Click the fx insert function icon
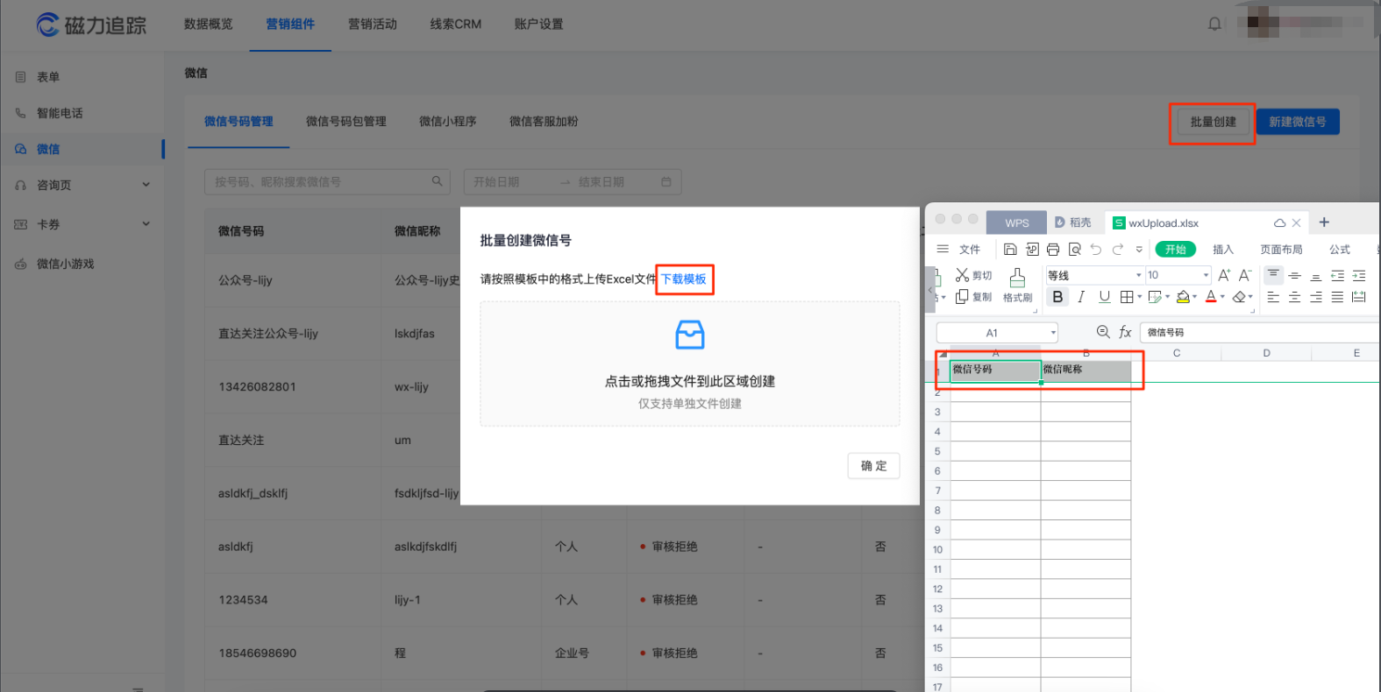This screenshot has height=692, width=1381. 1125,332
